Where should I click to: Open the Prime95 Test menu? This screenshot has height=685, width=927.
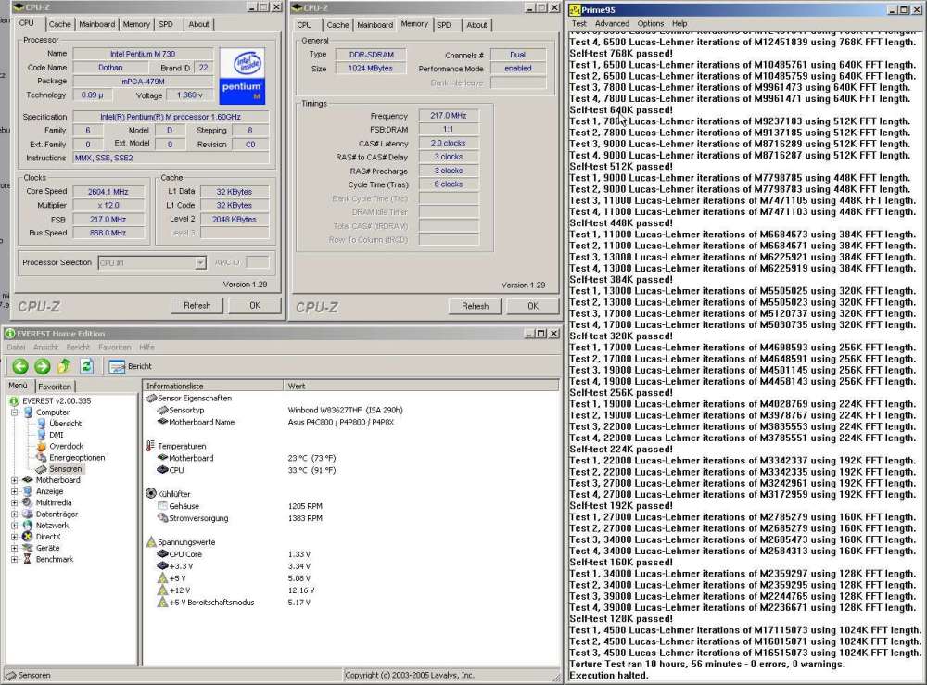point(578,24)
